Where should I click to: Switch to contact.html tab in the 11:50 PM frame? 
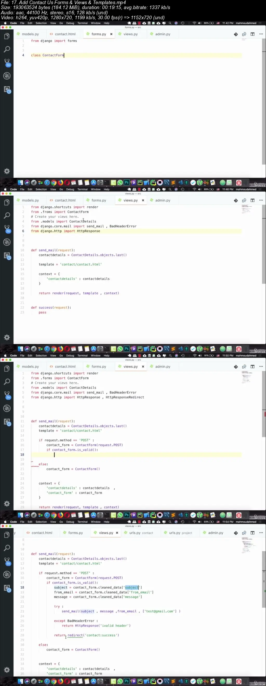[x=63, y=367]
